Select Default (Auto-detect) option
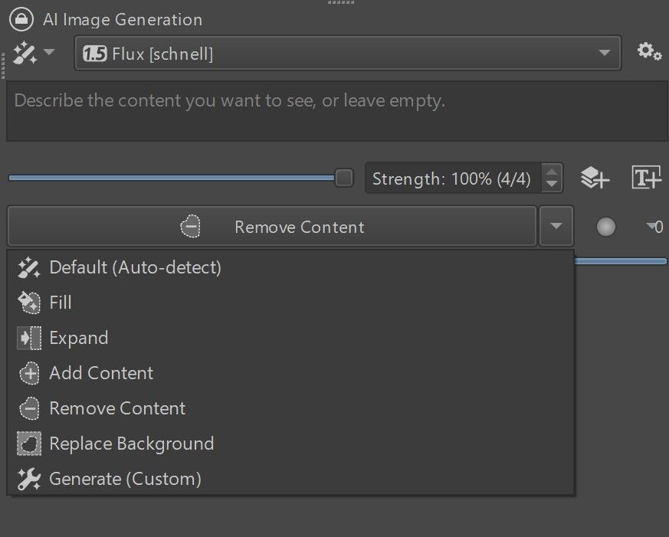 click(135, 267)
